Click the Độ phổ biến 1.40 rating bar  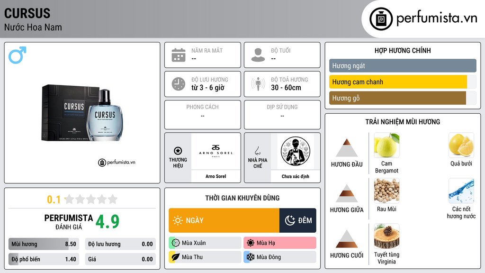(x=44, y=259)
